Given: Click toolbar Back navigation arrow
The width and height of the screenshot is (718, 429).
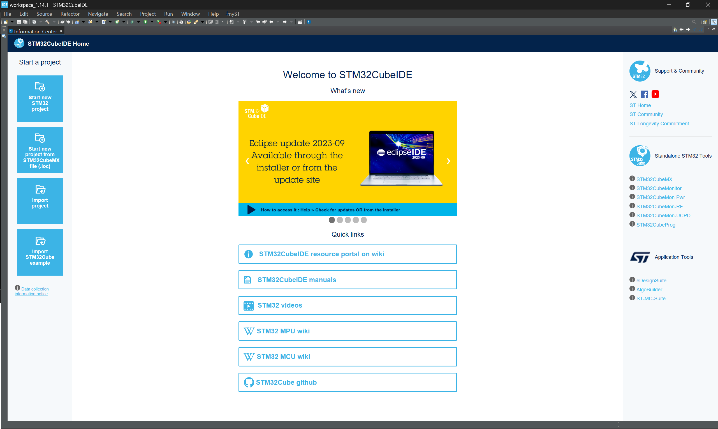Looking at the screenshot, I should [x=271, y=22].
